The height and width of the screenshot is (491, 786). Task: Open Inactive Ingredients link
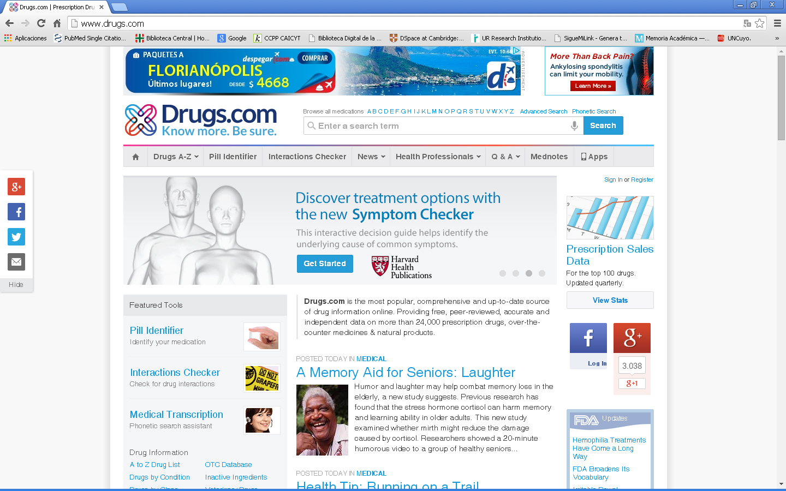click(x=236, y=477)
